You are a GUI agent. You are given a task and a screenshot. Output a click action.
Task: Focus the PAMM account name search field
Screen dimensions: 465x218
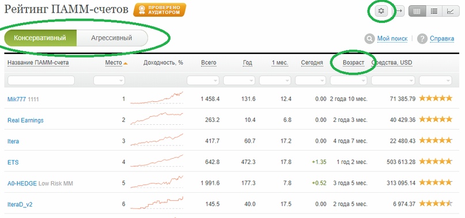pos(41,81)
